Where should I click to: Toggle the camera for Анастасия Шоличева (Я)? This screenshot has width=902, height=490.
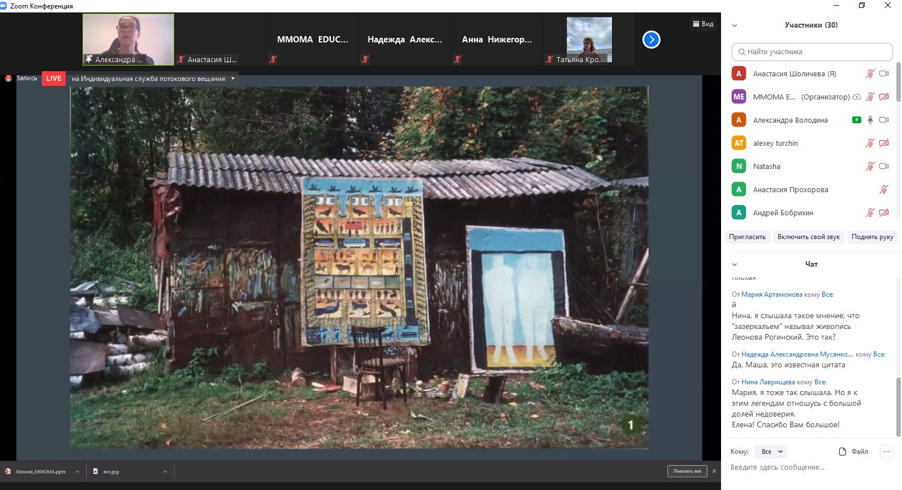[x=884, y=73]
